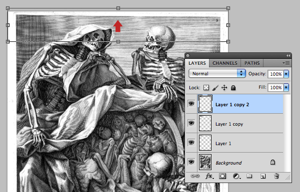Select the 'Layer 1 copy' layer name
The image size is (300, 192).
229,124
